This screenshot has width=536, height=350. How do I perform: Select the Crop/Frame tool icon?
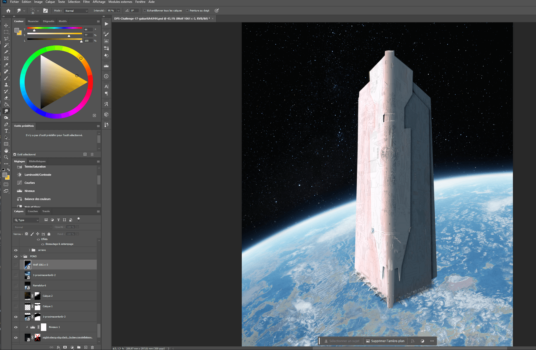pos(6,58)
